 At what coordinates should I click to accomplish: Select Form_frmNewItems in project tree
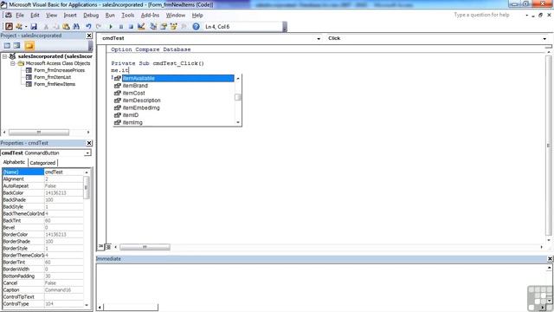click(x=55, y=84)
